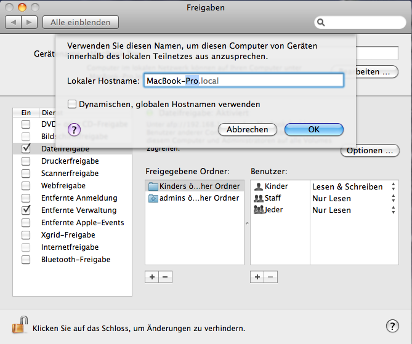
Task: Click the Ein column header
Action: tap(26, 113)
